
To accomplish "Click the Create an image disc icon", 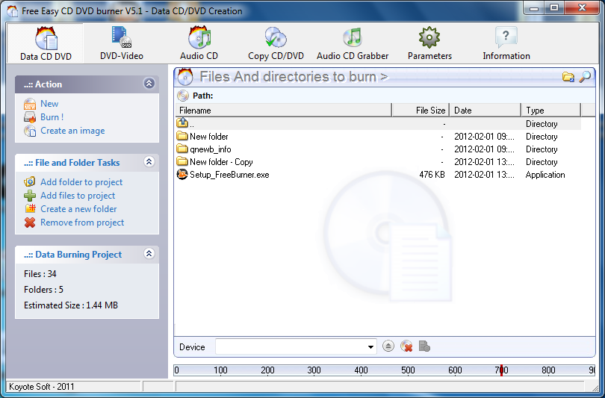I will (x=30, y=131).
